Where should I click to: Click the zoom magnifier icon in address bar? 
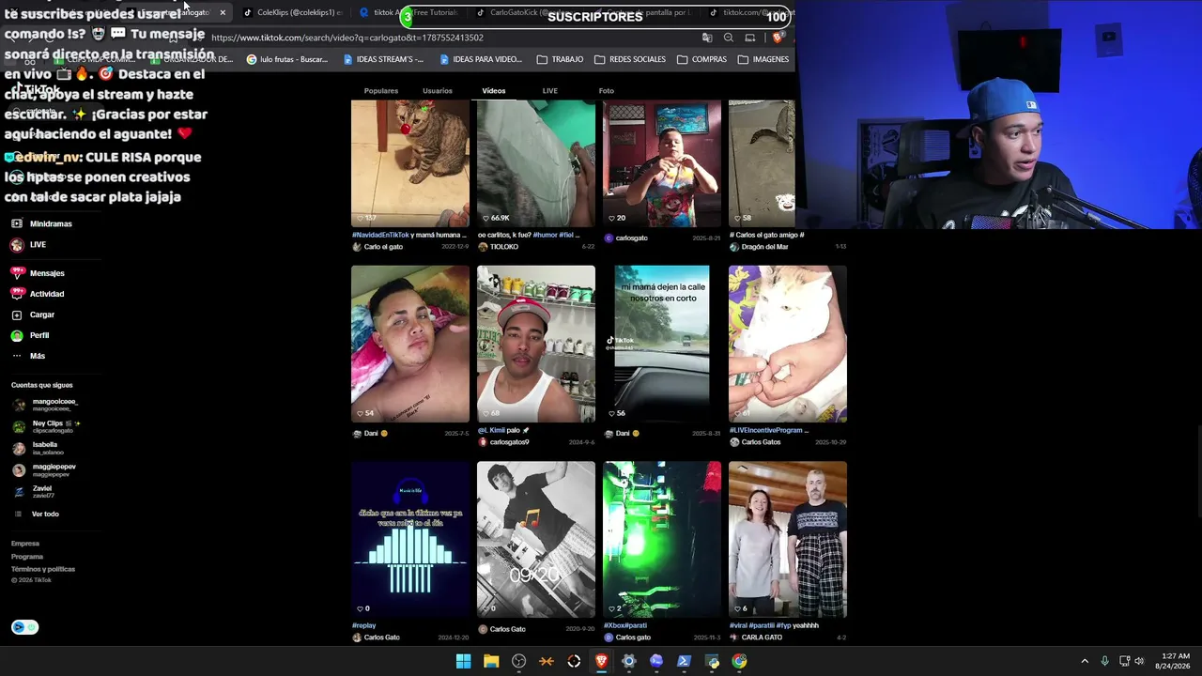pyautogui.click(x=729, y=38)
